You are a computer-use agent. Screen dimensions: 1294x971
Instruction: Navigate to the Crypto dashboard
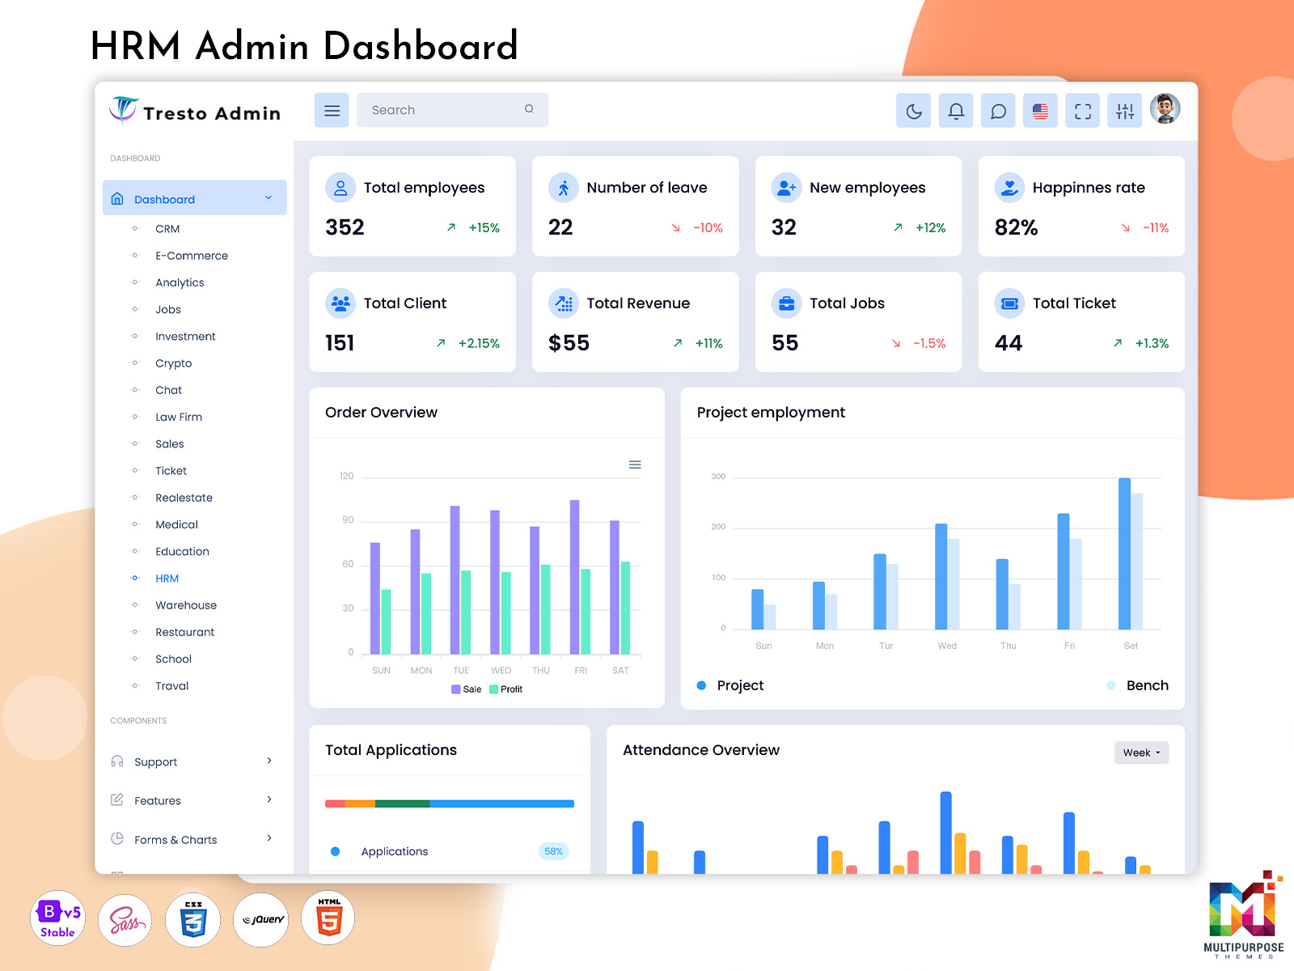click(x=173, y=363)
